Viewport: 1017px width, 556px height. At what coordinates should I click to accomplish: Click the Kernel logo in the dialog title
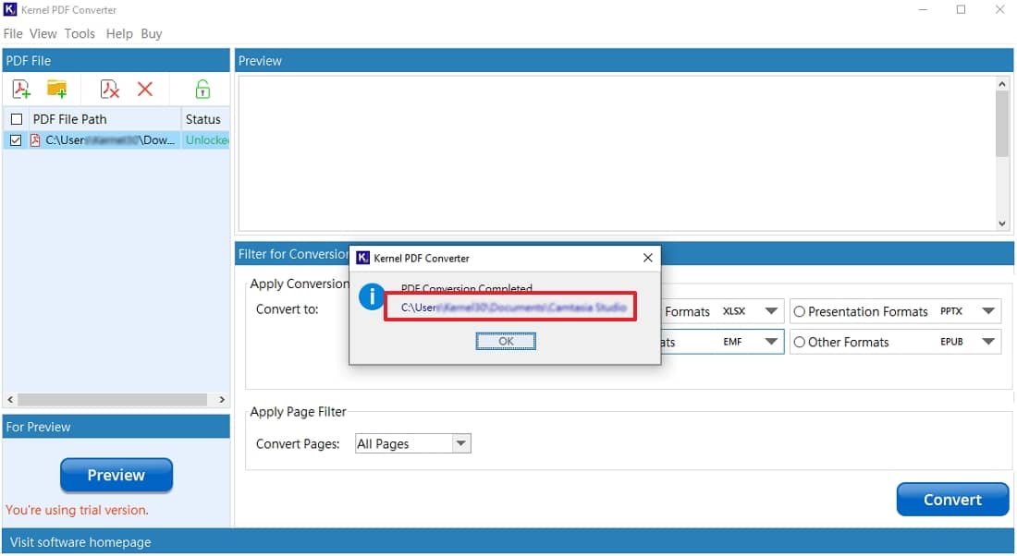[362, 258]
